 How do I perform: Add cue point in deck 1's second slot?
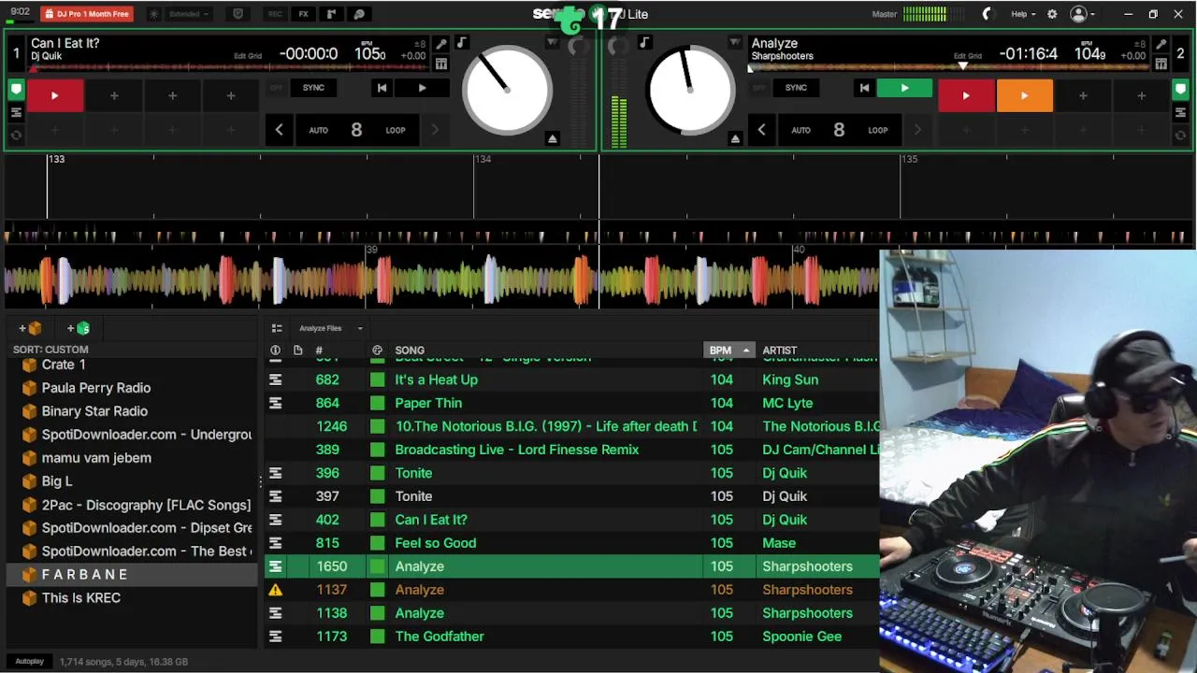[114, 95]
